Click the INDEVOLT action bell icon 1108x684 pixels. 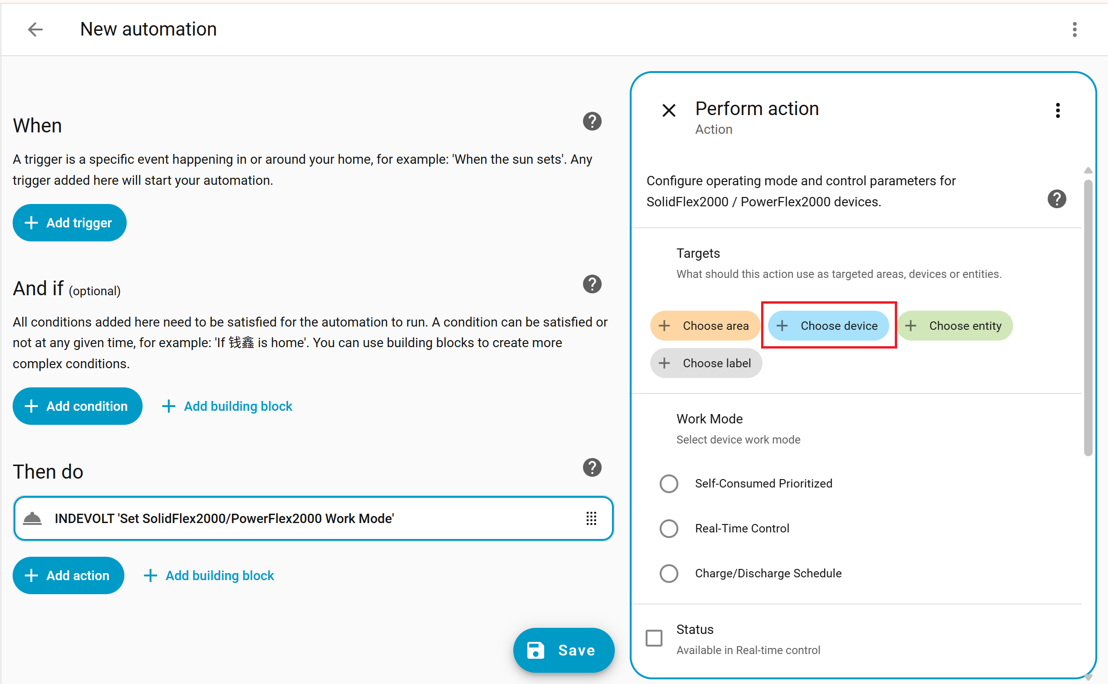click(32, 518)
